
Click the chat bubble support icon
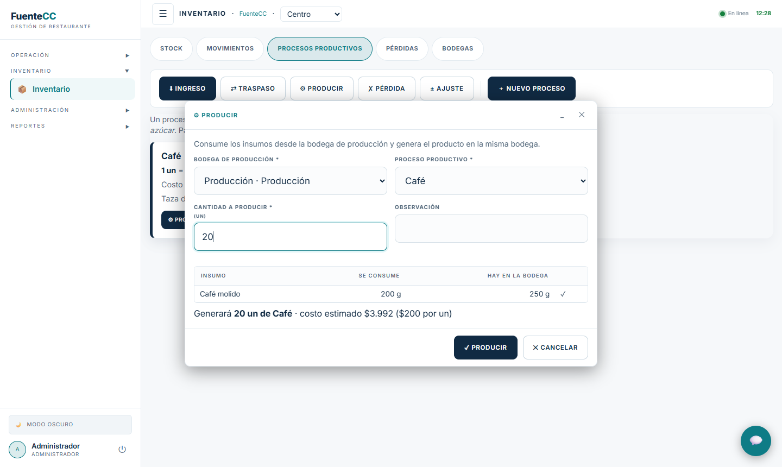click(756, 440)
